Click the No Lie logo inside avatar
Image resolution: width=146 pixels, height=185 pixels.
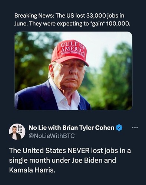click(x=20, y=129)
